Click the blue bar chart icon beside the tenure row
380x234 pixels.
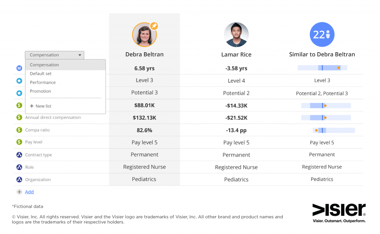pyautogui.click(x=19, y=68)
